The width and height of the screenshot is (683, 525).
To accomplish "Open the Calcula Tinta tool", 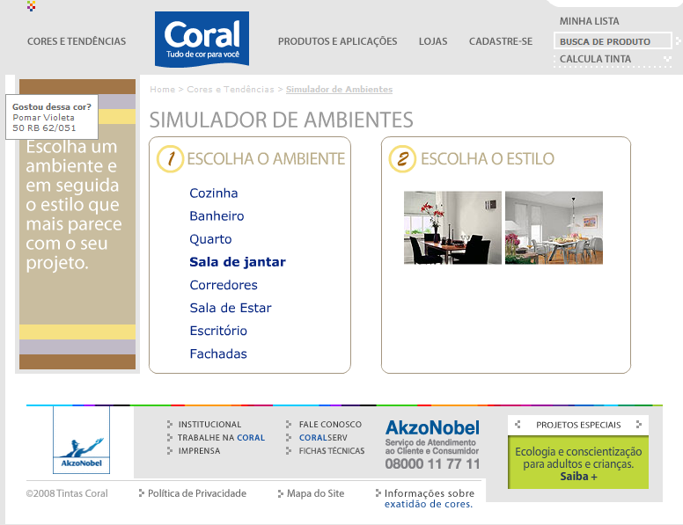I will pos(596,59).
